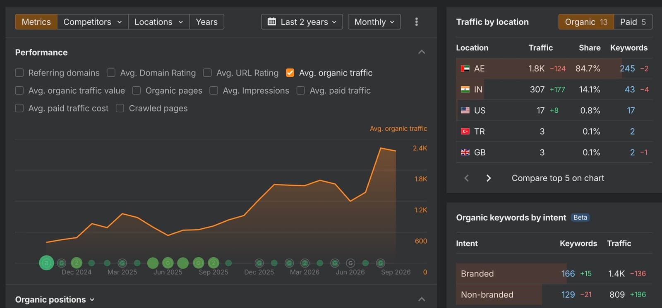Open the Competitors dropdown
Image resolution: width=662 pixels, height=308 pixels.
click(x=93, y=22)
